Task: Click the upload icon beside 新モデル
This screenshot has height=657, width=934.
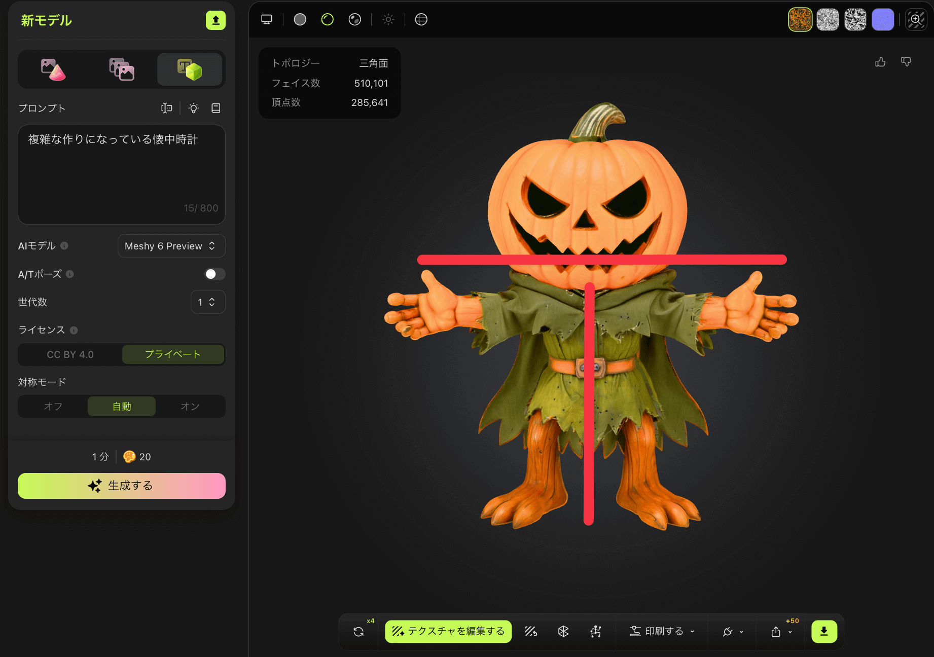Action: click(x=215, y=20)
